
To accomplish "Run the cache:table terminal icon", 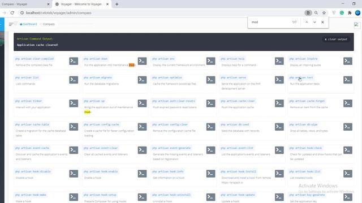I will [74, 127].
